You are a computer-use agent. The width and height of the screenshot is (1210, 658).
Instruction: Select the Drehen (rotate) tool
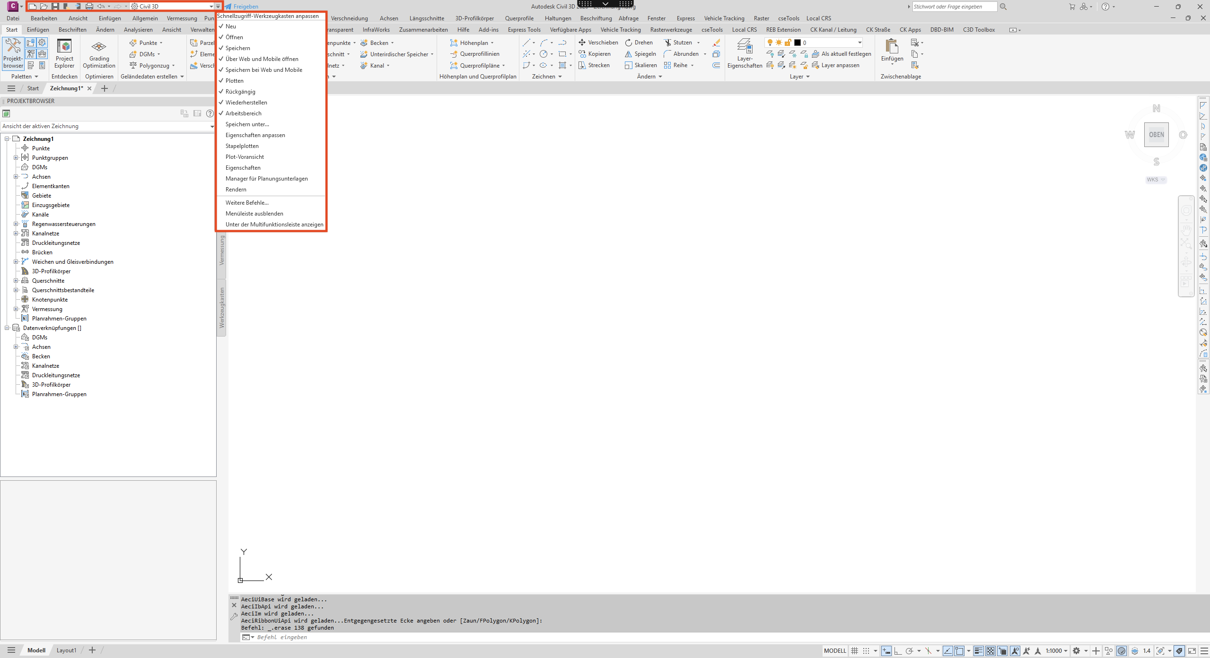tap(639, 43)
